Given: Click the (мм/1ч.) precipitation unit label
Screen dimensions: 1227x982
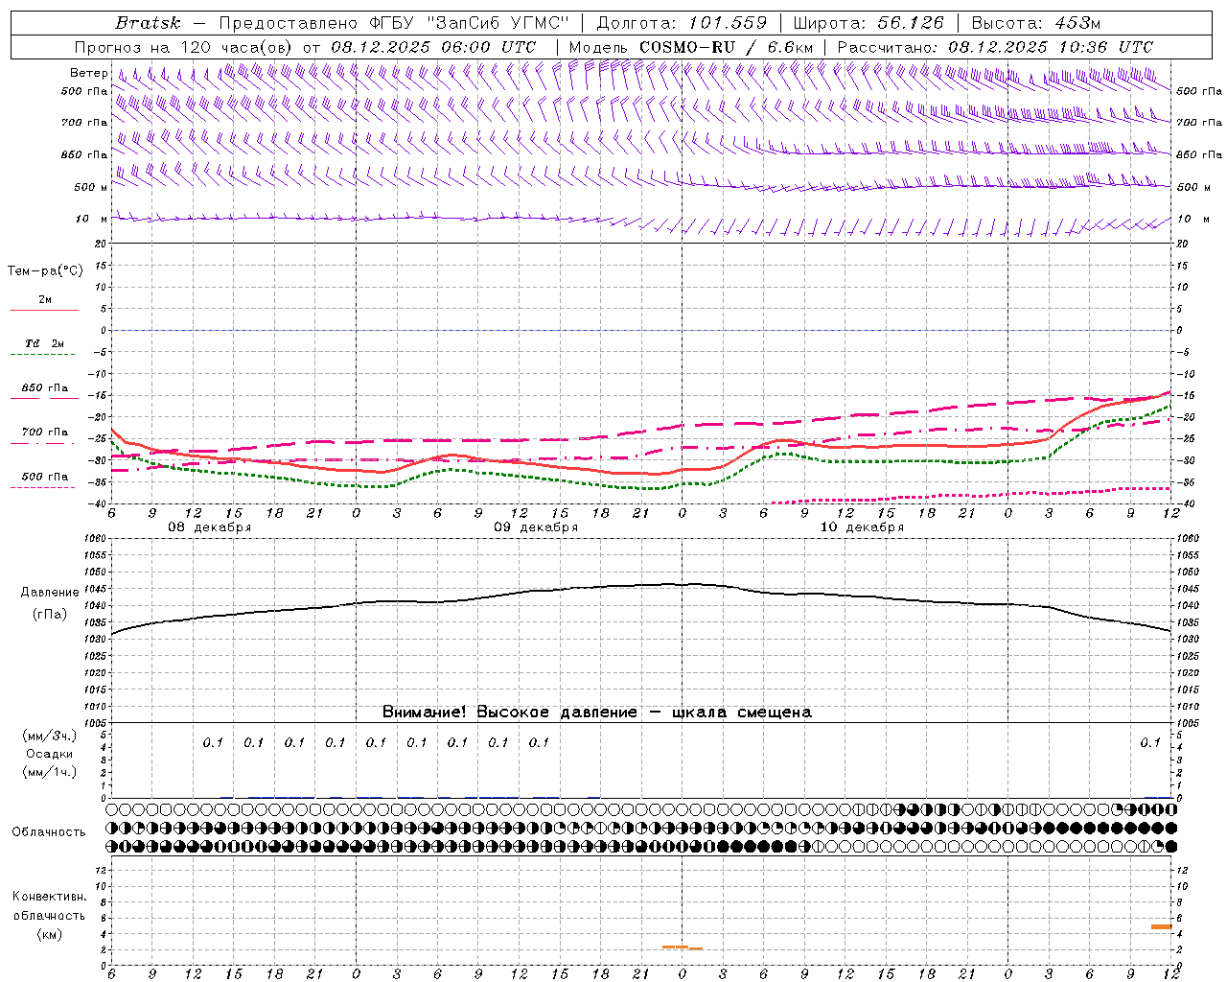Looking at the screenshot, I should point(50,772).
